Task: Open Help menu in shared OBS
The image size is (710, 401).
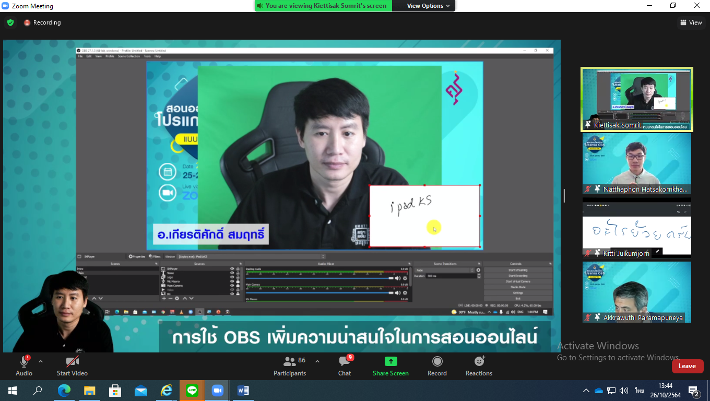Action: coord(158,56)
